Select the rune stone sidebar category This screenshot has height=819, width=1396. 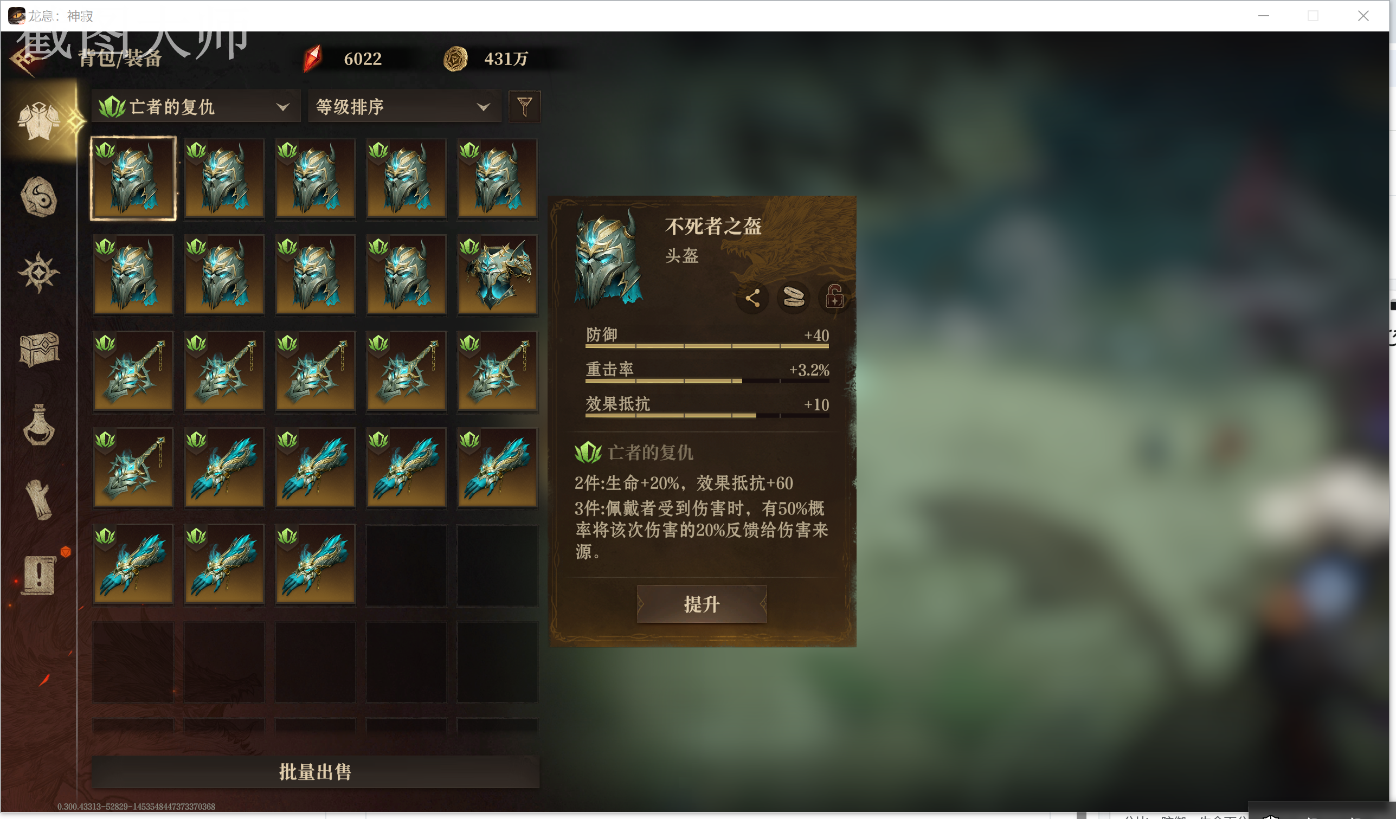coord(39,197)
